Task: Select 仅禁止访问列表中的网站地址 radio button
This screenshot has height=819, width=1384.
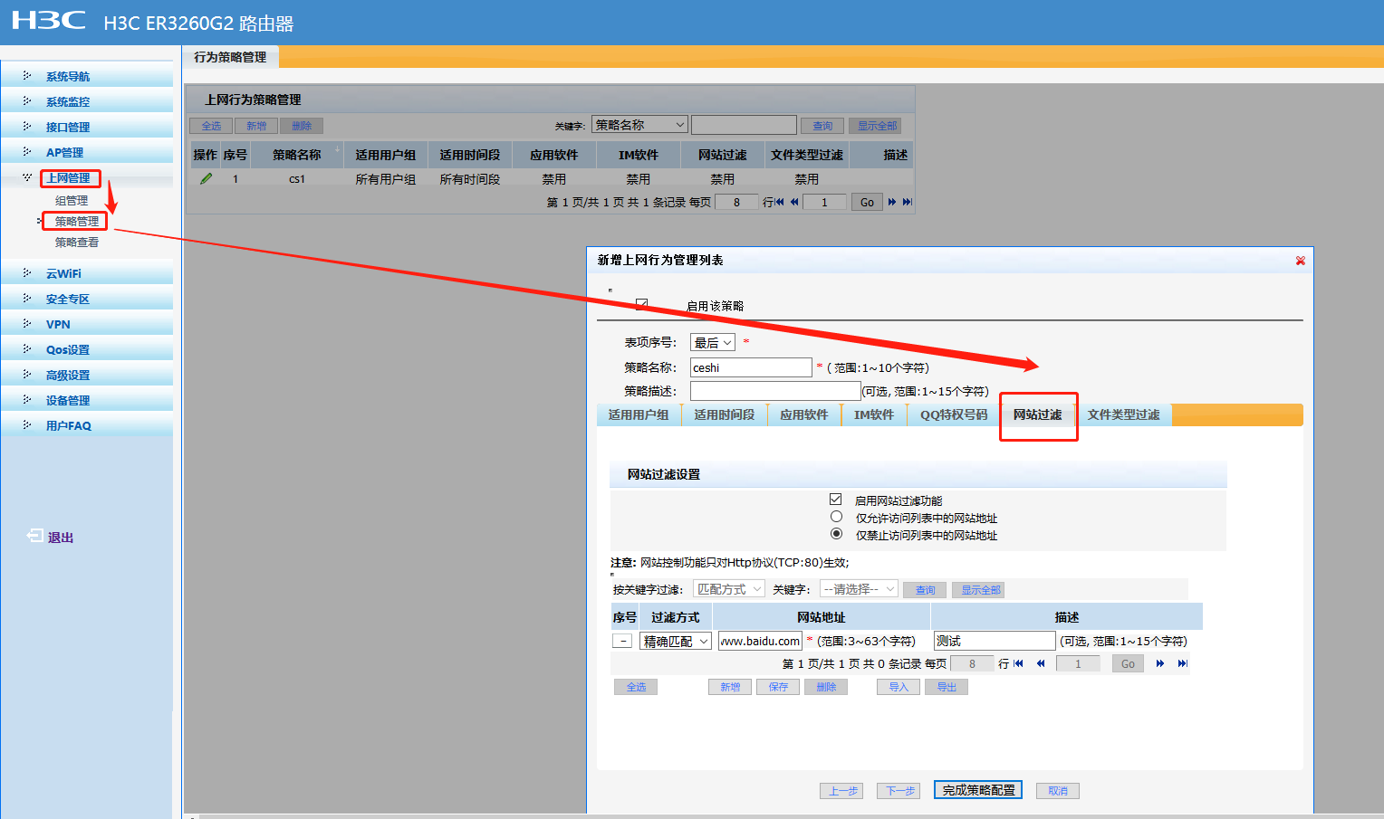Action: 837,534
